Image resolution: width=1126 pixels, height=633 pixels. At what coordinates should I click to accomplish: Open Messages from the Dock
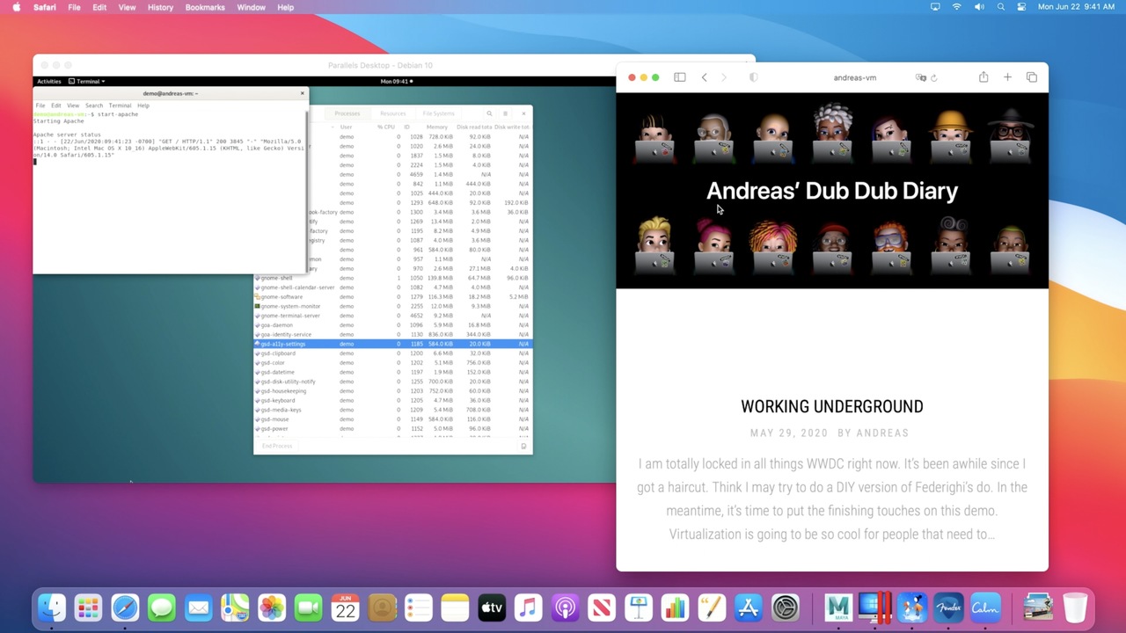pos(162,608)
